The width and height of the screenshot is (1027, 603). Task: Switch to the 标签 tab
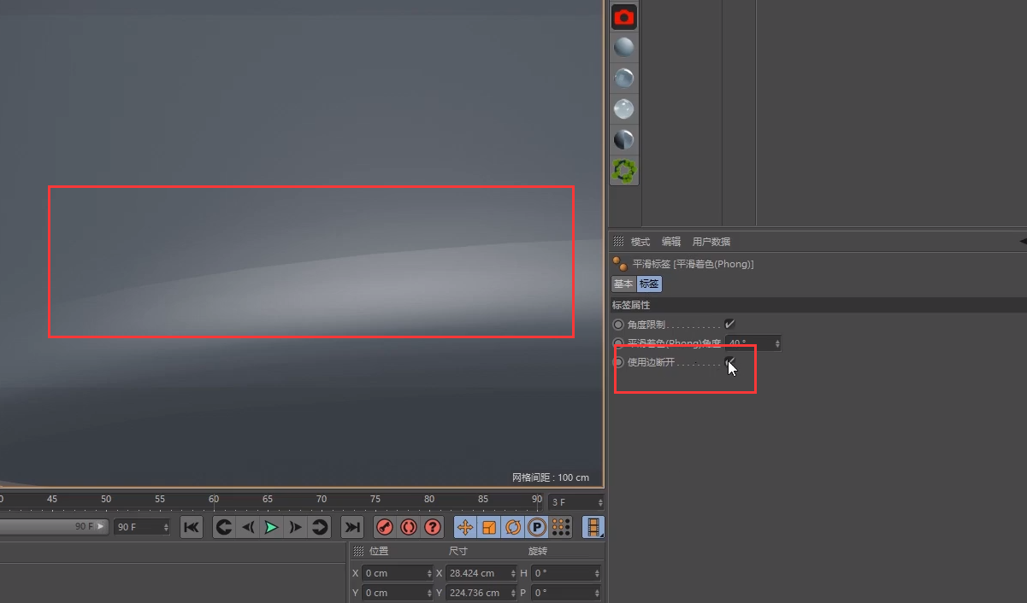649,284
